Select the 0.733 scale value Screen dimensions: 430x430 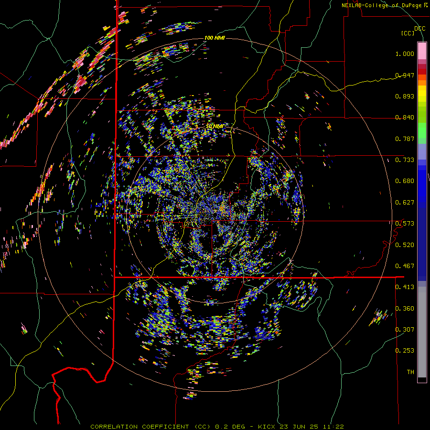405,160
